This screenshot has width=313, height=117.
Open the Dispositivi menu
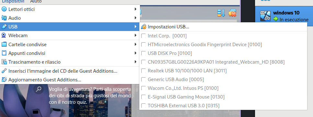click(13, 1)
